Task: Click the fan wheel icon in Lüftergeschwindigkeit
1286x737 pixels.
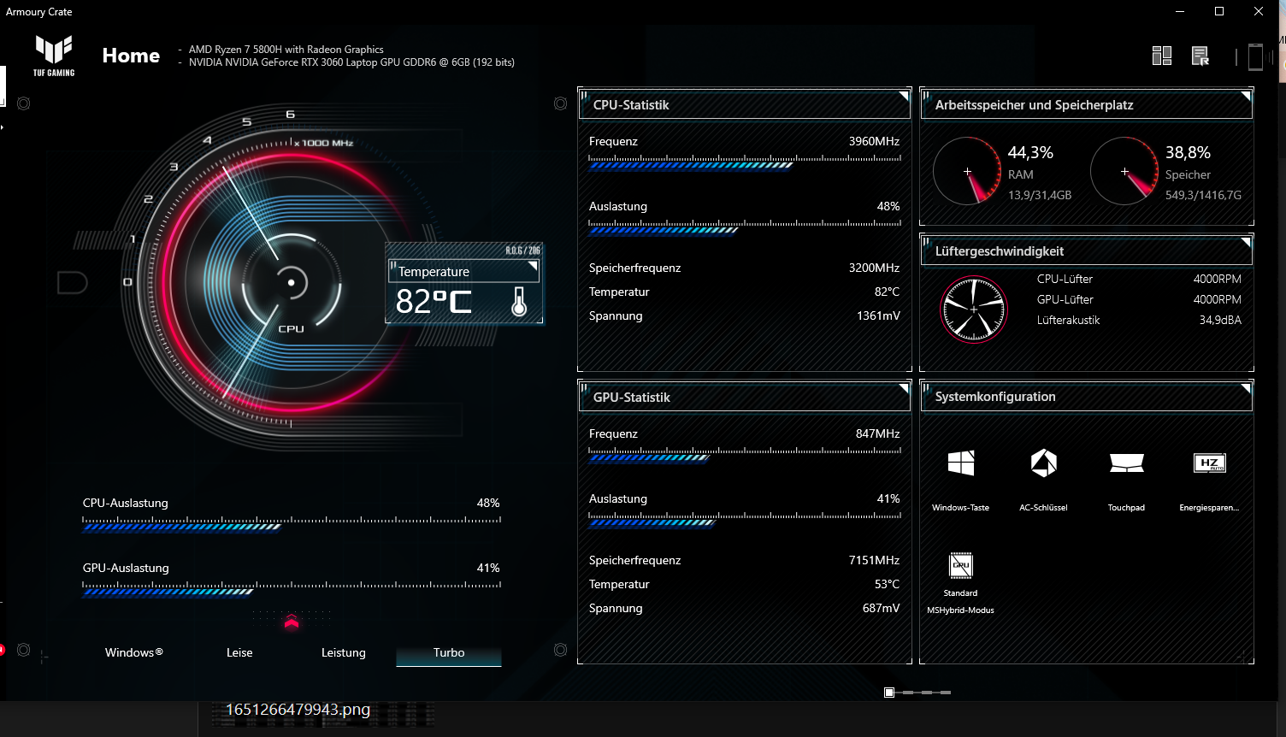Action: click(x=973, y=310)
